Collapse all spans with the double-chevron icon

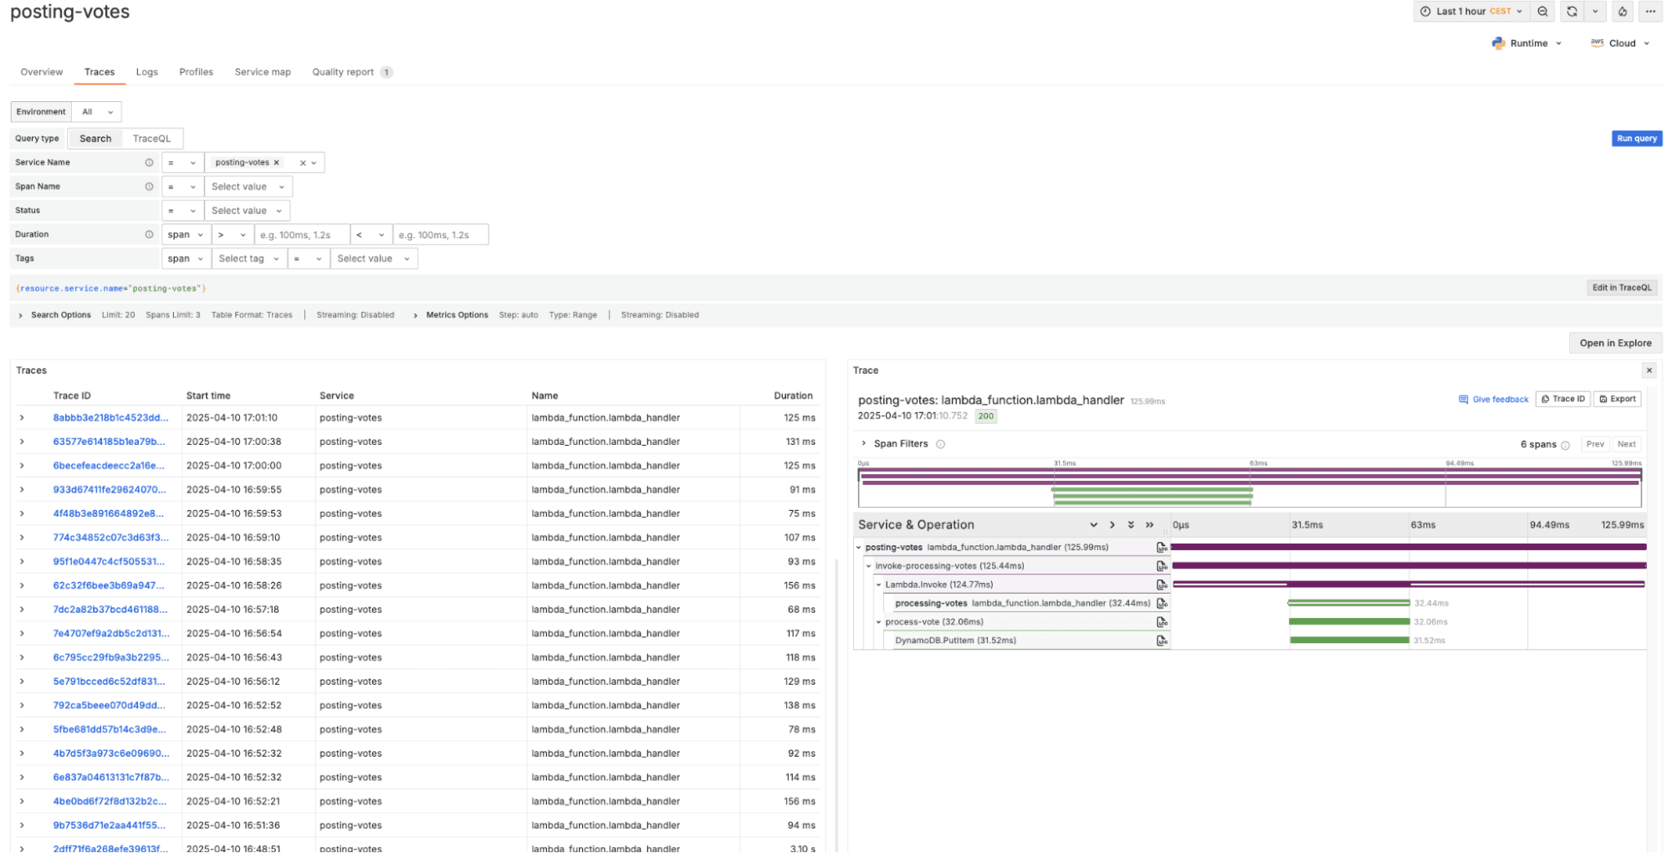point(1131,524)
